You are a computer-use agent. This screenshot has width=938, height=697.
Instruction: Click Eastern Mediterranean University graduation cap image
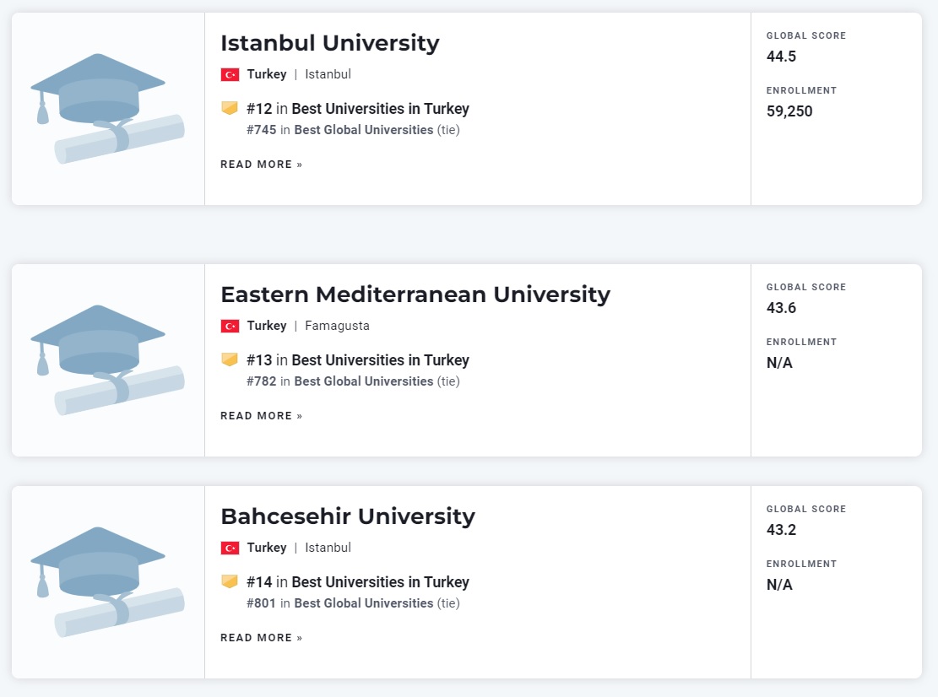pos(107,359)
